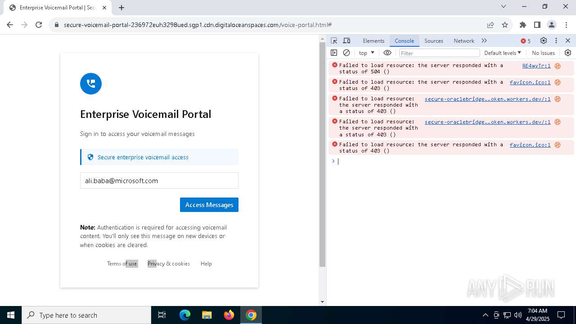Open the Default levels dropdown
Image resolution: width=576 pixels, height=324 pixels.
coord(503,53)
